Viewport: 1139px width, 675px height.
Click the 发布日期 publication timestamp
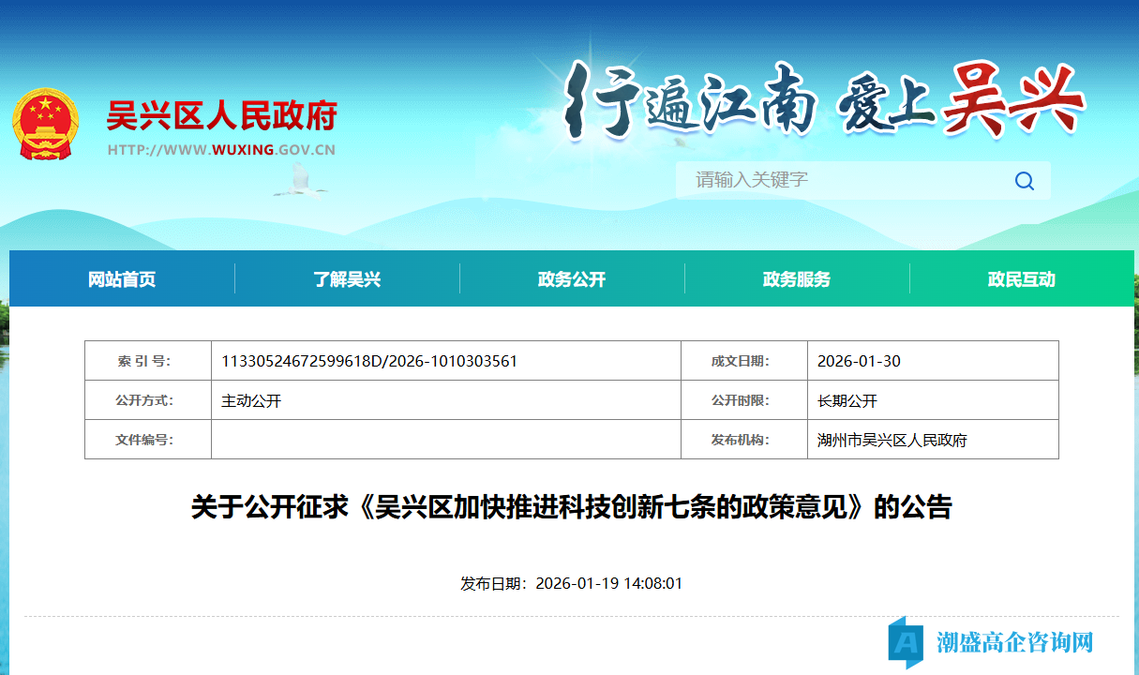[x=569, y=582]
